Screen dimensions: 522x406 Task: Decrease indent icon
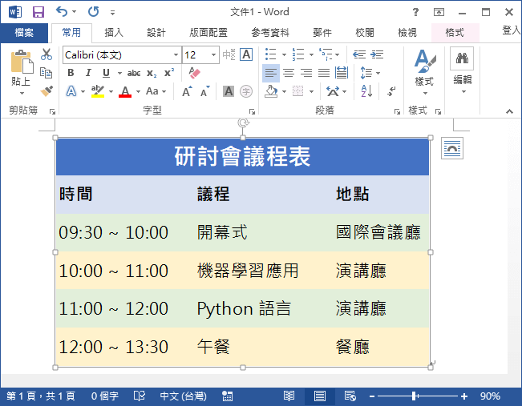359,54
